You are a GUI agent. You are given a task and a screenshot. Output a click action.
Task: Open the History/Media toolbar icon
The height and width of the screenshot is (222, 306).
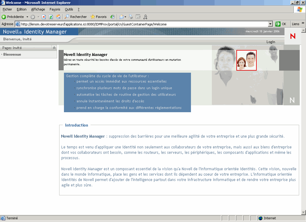[x=112, y=17]
